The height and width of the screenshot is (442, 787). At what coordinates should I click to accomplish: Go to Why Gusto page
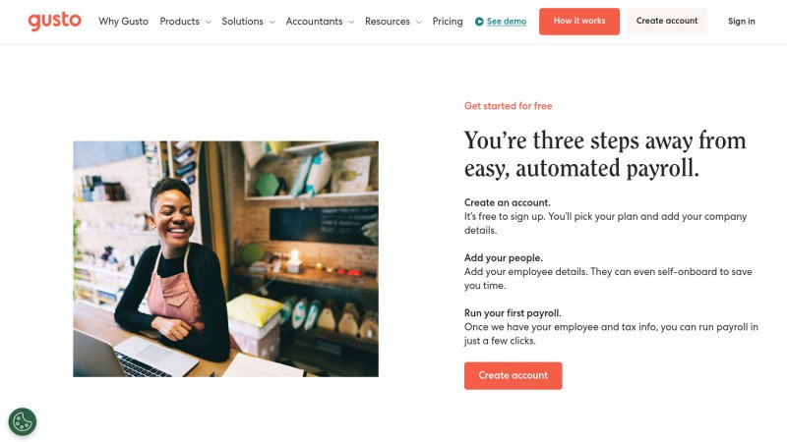pyautogui.click(x=124, y=22)
